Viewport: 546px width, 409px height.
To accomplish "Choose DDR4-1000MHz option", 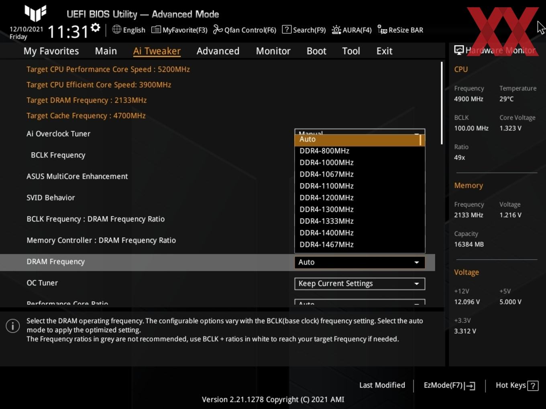I will coord(326,163).
